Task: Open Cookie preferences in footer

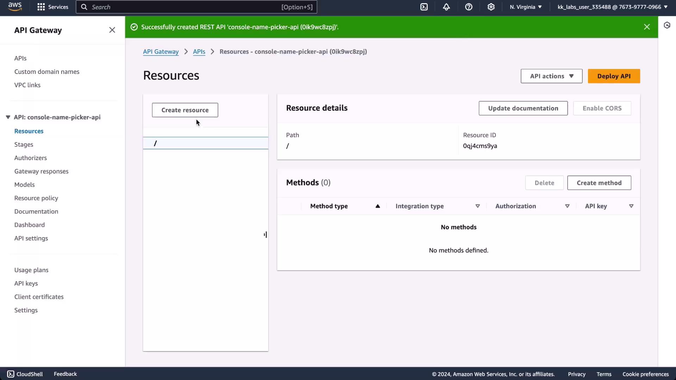Action: [645, 374]
